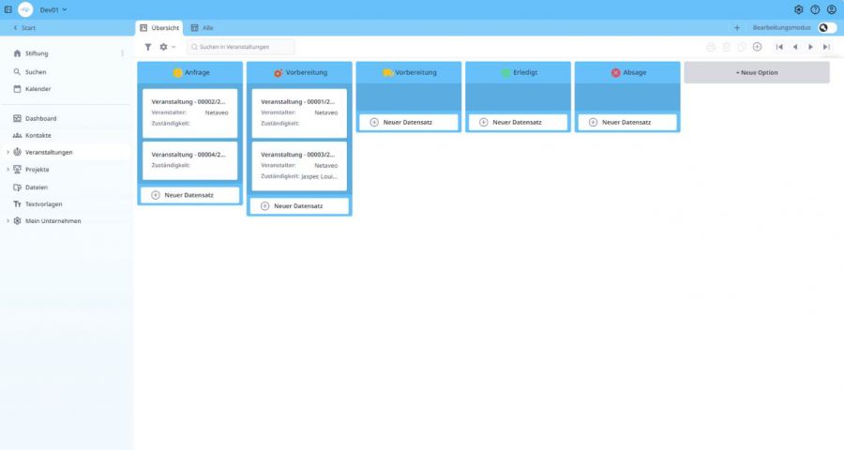The width and height of the screenshot is (844, 450).
Task: Toggle the Bearbeitungsmodus switch
Action: [826, 28]
